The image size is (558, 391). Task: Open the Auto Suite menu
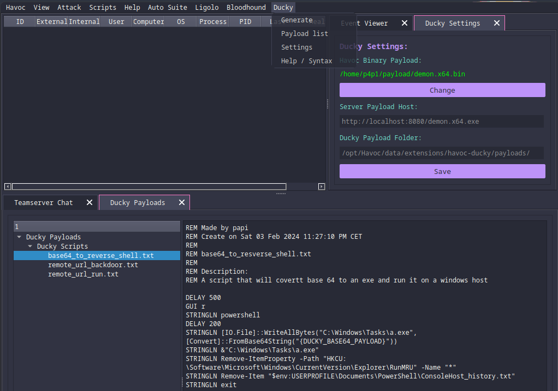pyautogui.click(x=167, y=8)
